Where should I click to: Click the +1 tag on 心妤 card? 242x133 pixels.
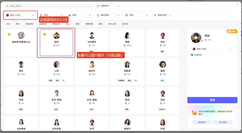pyautogui.click(x=63, y=80)
